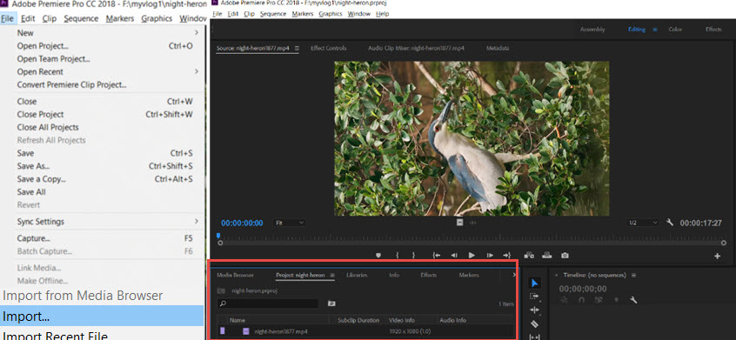Click the Mark Out brace button

[x=413, y=256]
